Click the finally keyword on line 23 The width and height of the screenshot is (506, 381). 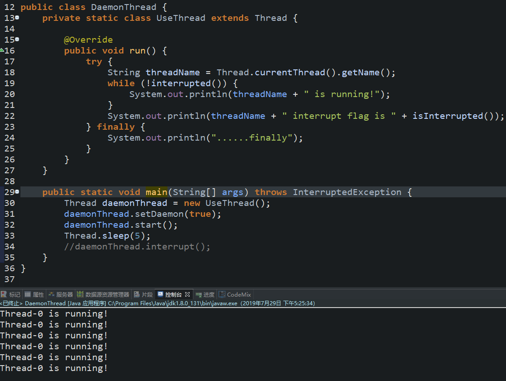(x=116, y=127)
